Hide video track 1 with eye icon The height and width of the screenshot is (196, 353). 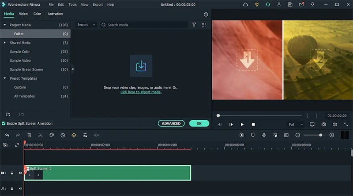(20, 173)
